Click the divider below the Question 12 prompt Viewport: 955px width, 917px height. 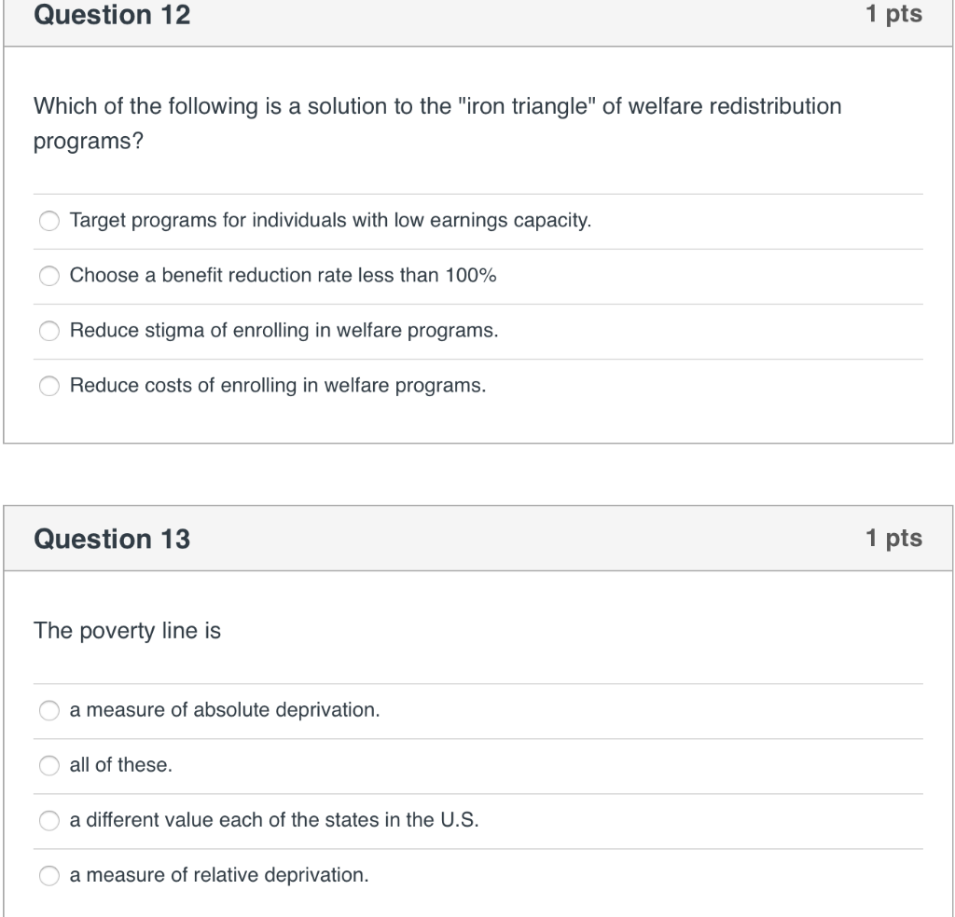coord(477,193)
